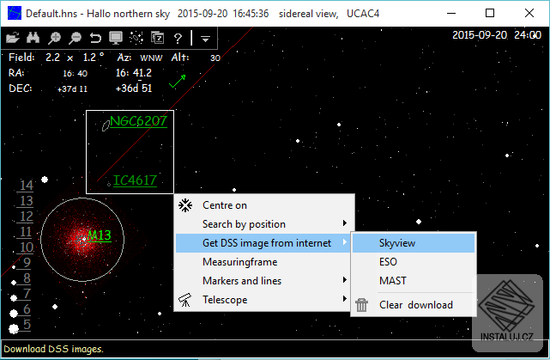Click magnitude scale value 5

click(x=27, y=325)
